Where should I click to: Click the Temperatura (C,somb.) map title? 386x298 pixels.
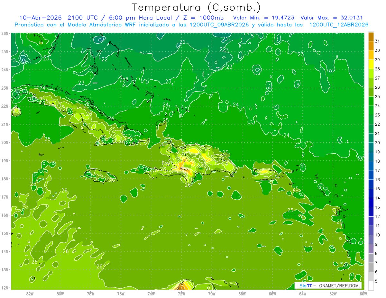(x=196, y=7)
